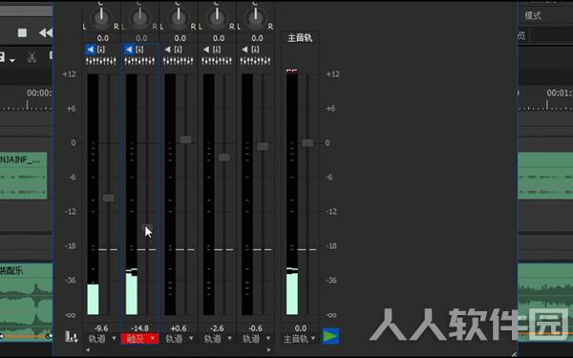Mute the track showing -9.6 volume
The image size is (573, 358).
point(91,50)
